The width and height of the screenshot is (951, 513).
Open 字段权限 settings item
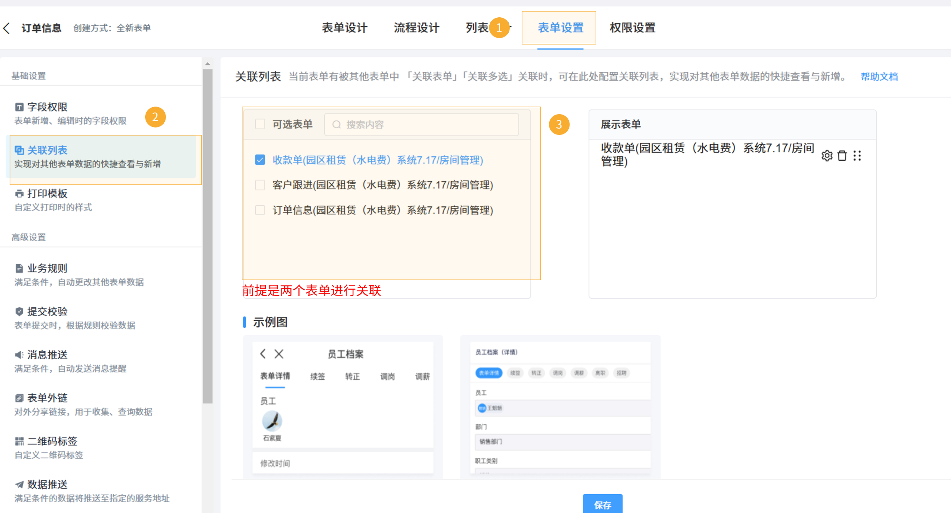pyautogui.click(x=101, y=113)
